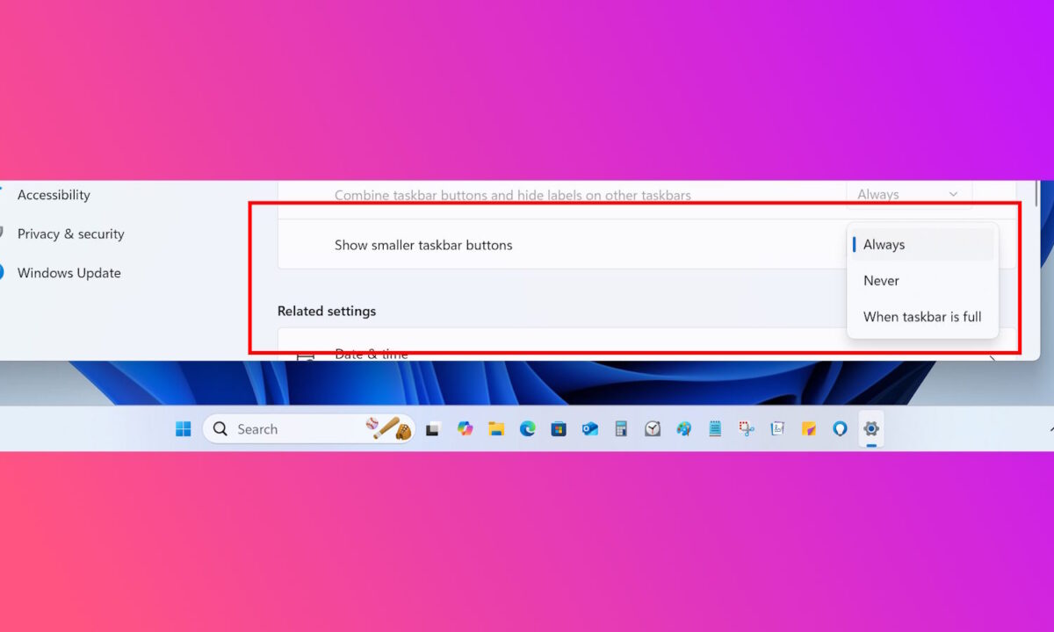Launch Outlook from the taskbar
This screenshot has width=1054, height=632.
[590, 428]
